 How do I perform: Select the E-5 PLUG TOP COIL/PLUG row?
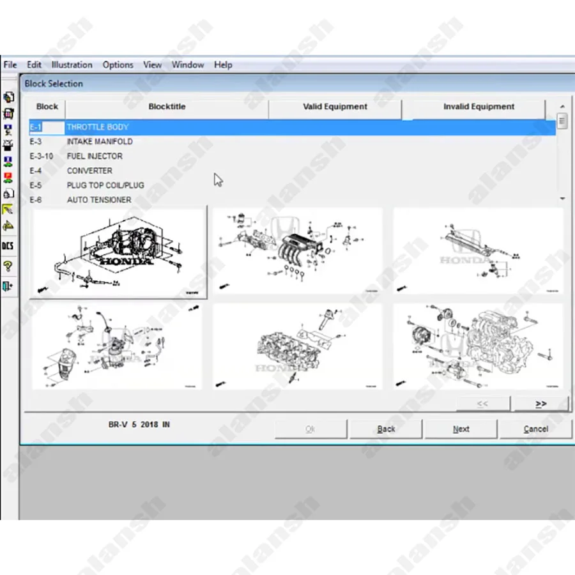(x=105, y=185)
